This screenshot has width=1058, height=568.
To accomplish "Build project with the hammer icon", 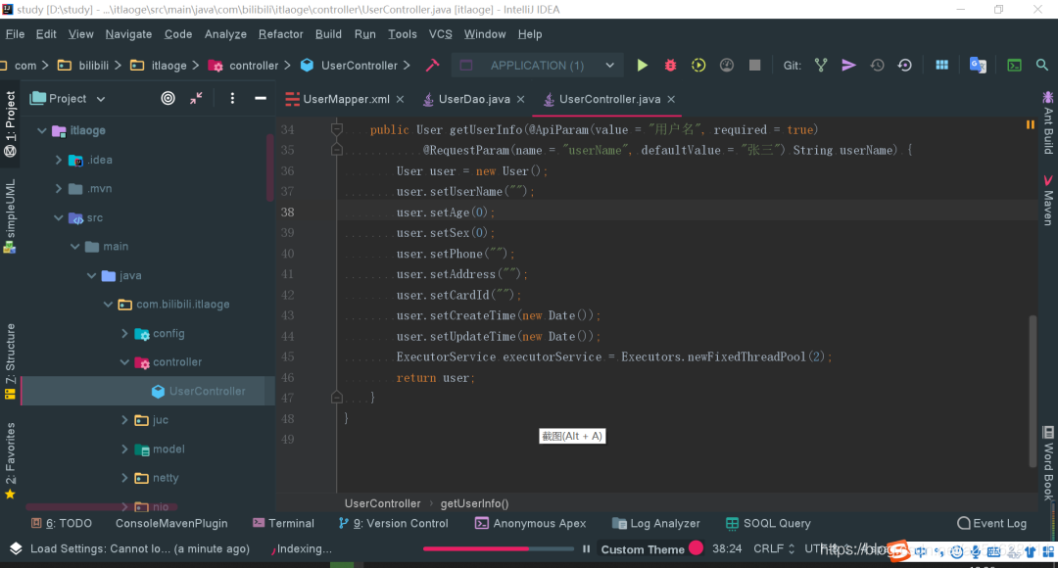I will tap(433, 66).
